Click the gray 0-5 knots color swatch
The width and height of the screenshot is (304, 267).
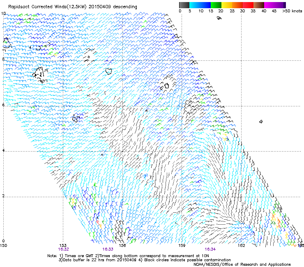pos(184,5)
